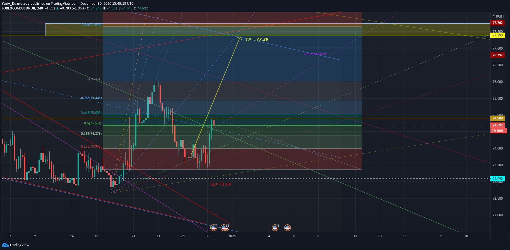Click the 02:10:51 countdown label
This screenshot has width=510, height=250.
click(498, 131)
